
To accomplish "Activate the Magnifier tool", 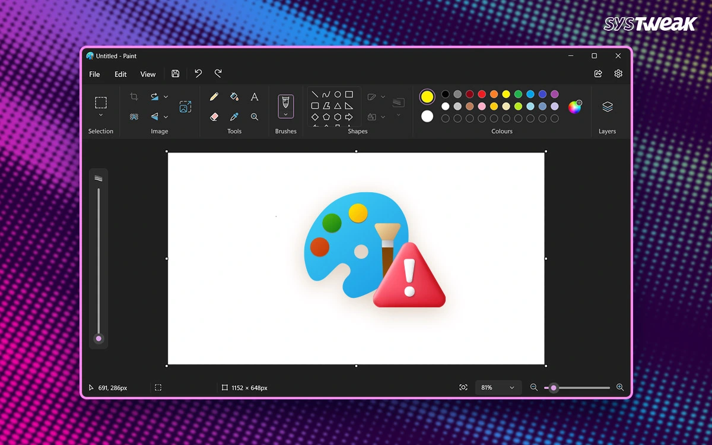I will coord(254,116).
